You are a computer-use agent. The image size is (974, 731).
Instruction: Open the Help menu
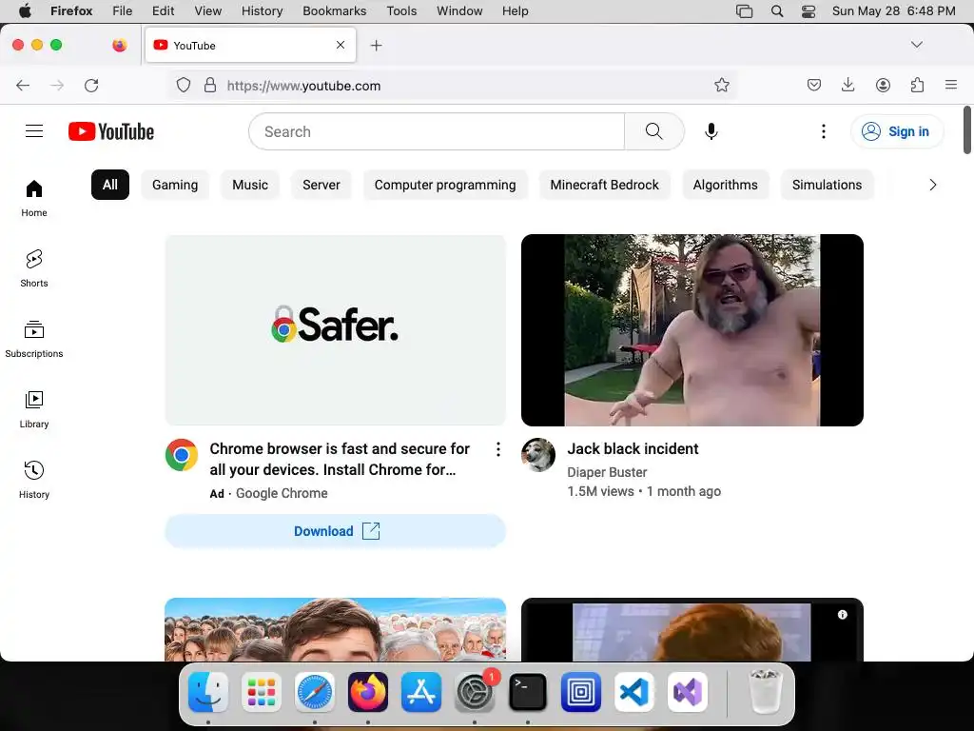point(516,10)
